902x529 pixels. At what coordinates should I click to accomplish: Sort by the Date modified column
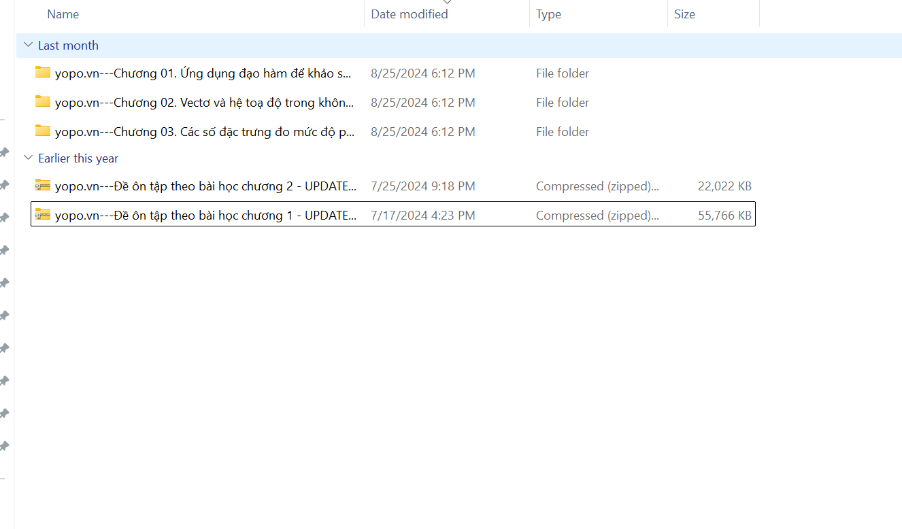click(410, 14)
